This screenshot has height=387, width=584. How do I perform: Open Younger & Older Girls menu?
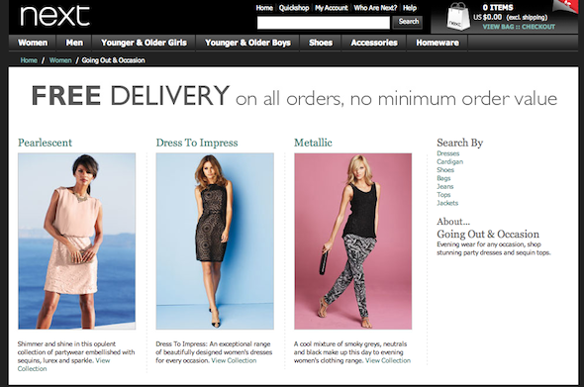coord(144,43)
